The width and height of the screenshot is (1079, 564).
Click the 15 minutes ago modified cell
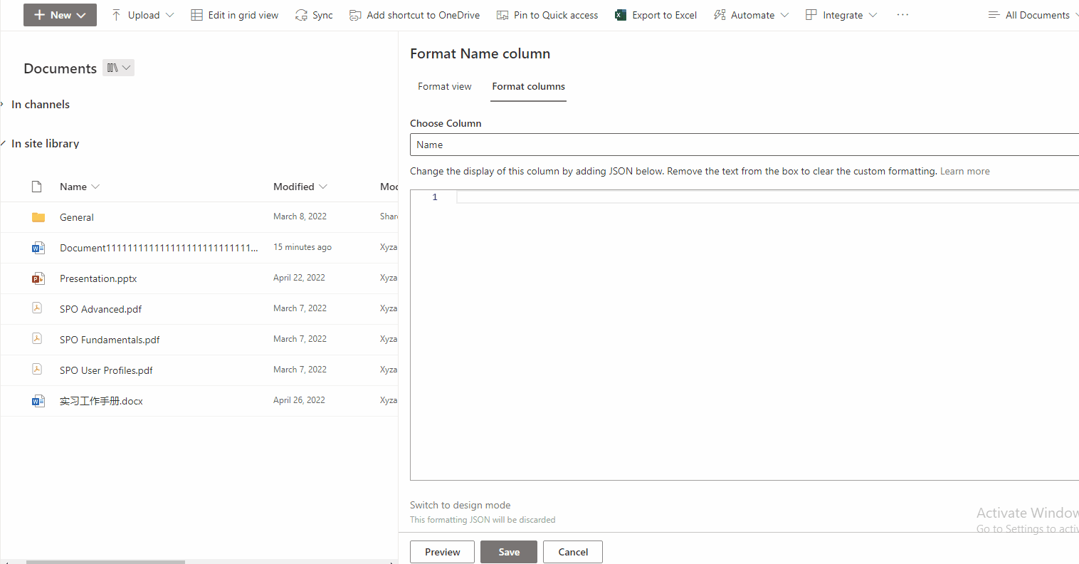[302, 247]
